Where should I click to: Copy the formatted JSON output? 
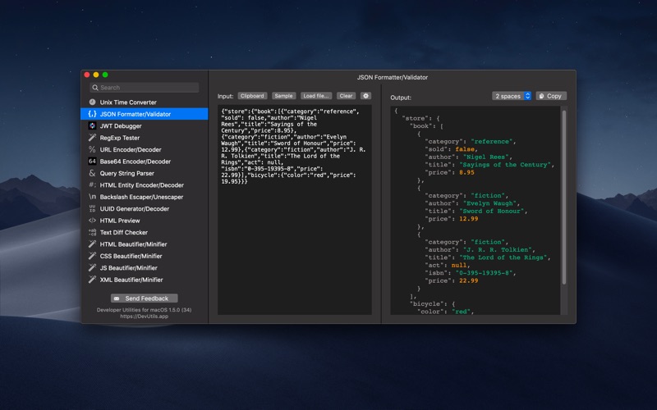(x=551, y=96)
